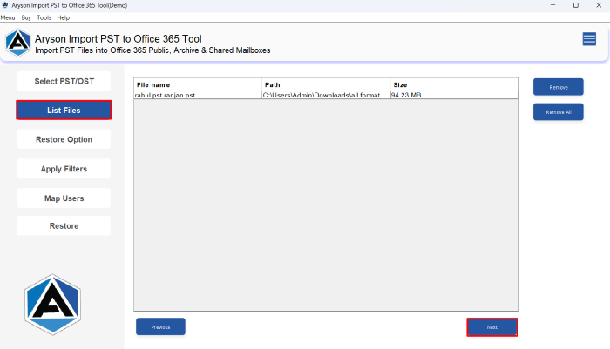Click the Remove button
Screen dimensions: 610x349
pos(559,87)
